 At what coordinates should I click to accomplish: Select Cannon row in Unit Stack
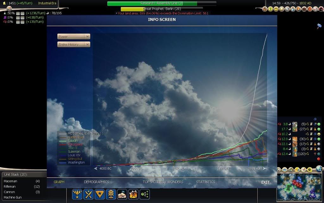22,192
